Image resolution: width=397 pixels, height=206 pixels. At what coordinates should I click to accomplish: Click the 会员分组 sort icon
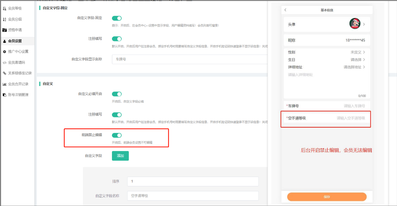5,19
